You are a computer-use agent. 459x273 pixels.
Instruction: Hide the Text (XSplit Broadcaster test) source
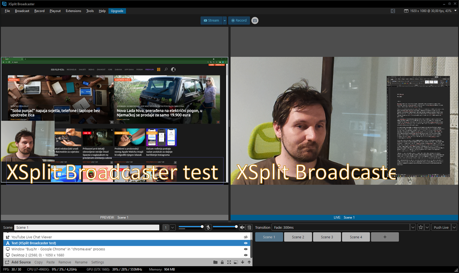(246, 243)
